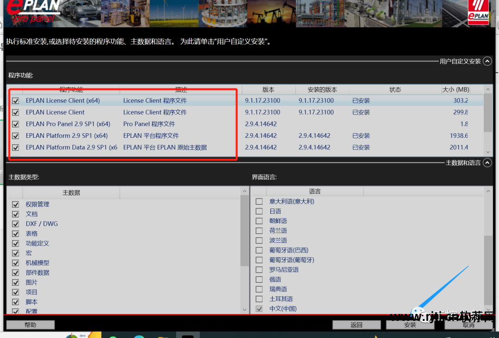Click the 帮助 button
Image resolution: width=499 pixels, height=338 pixels.
(x=30, y=325)
